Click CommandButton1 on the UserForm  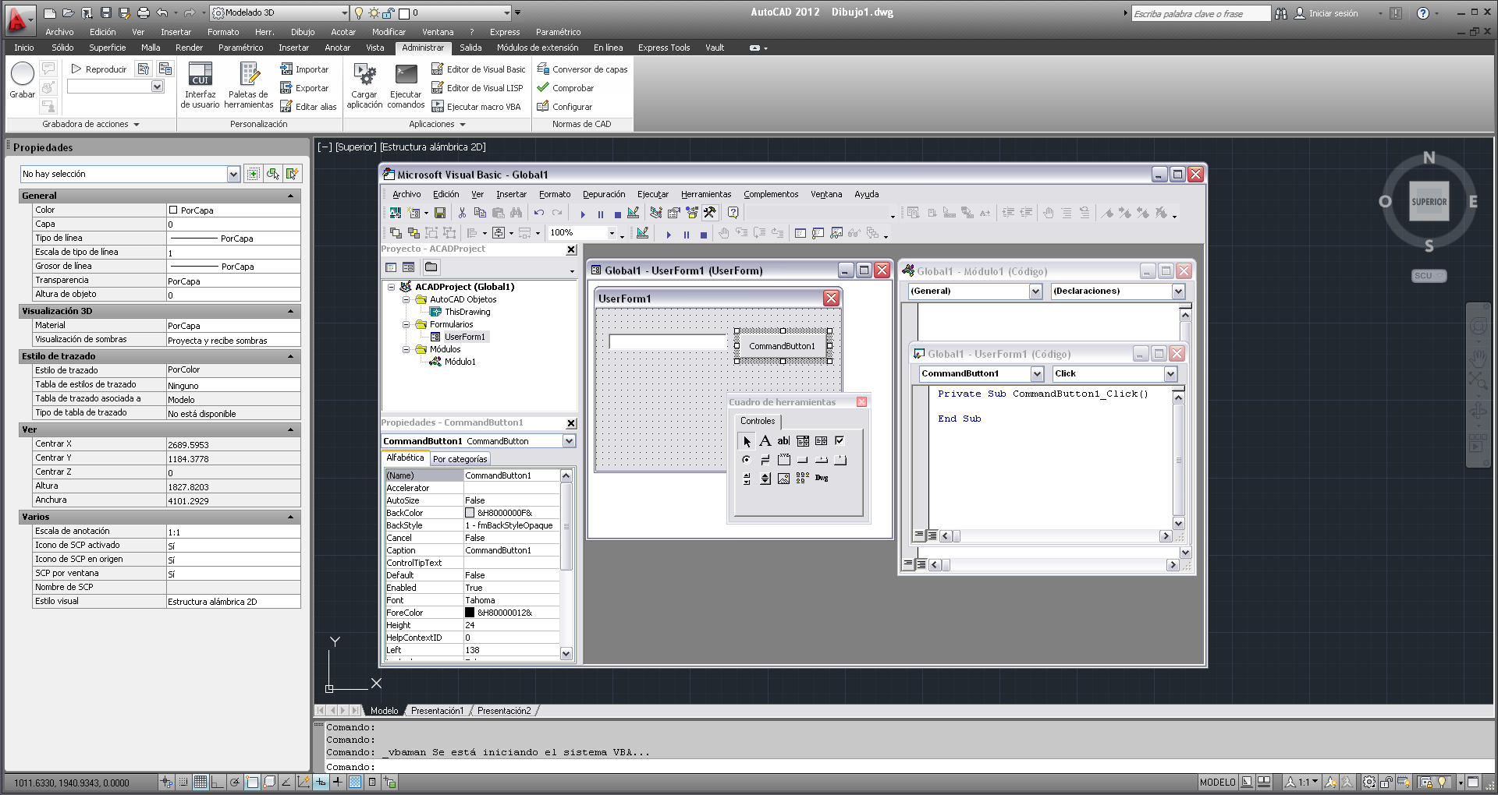[783, 346]
